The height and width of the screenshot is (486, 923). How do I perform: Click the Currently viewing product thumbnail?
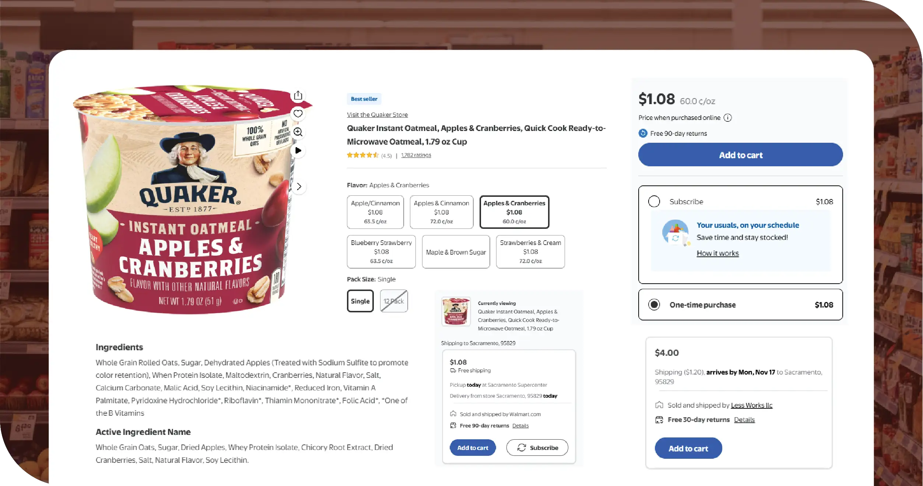coord(456,312)
